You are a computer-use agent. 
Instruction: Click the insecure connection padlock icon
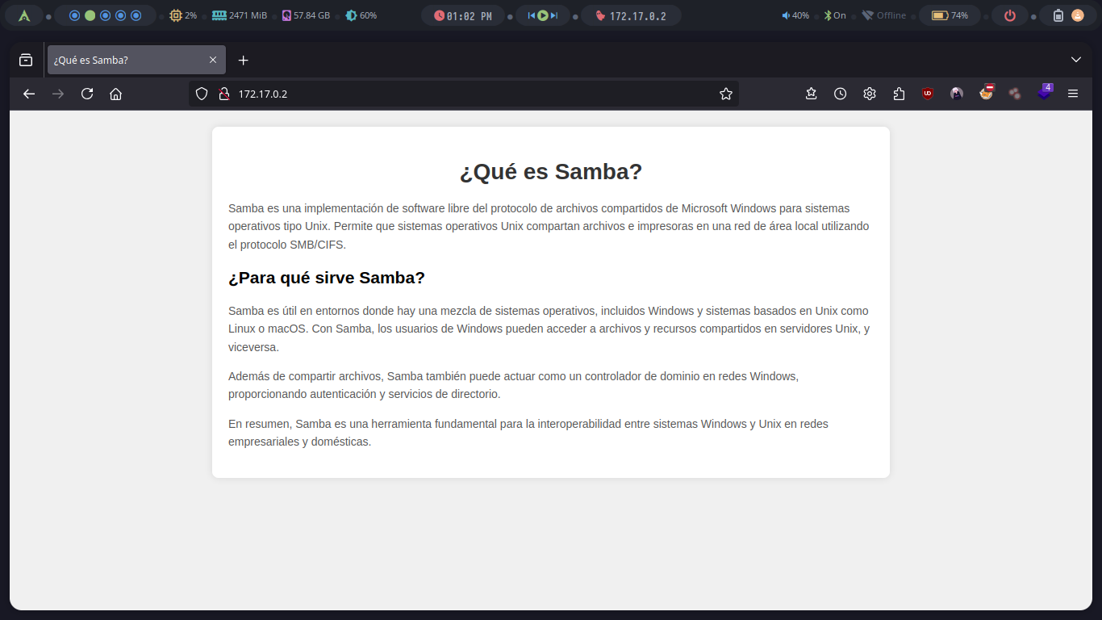pos(224,94)
